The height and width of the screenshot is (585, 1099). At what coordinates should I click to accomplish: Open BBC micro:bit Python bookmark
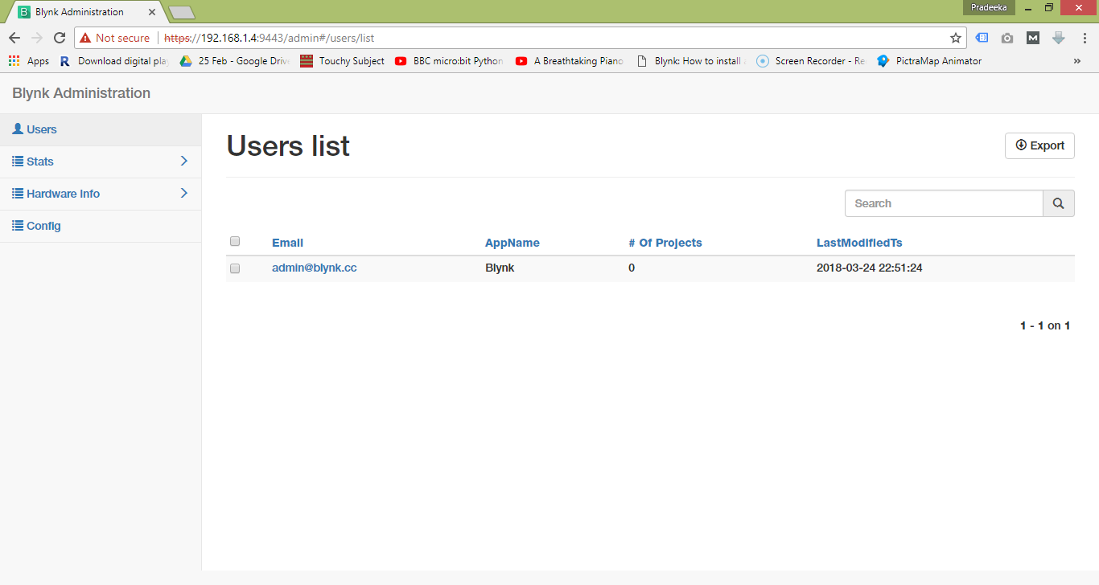tap(450, 61)
